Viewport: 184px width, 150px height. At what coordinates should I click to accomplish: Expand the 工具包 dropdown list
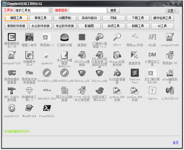pyautogui.click(x=50, y=10)
